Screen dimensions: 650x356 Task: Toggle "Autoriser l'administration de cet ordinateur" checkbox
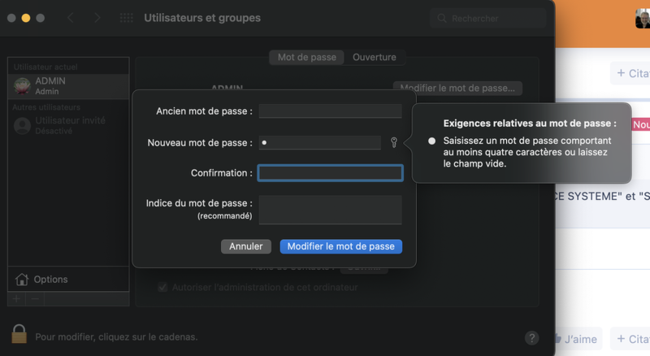162,287
